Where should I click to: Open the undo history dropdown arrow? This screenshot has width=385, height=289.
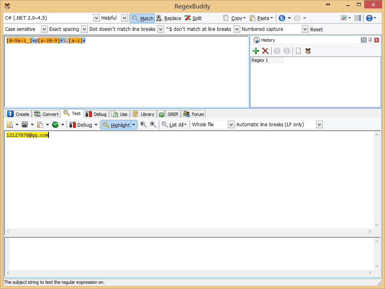pos(289,18)
